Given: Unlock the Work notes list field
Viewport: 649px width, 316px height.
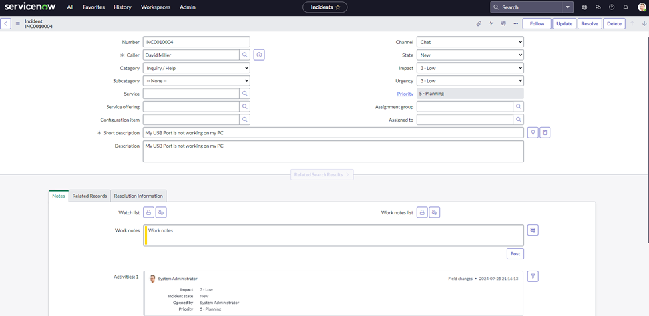Looking at the screenshot, I should tap(422, 212).
